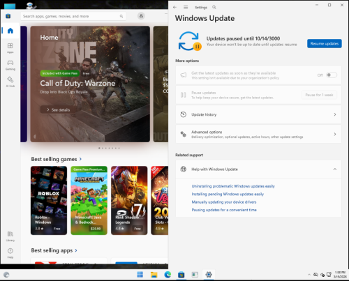The width and height of the screenshot is (349, 281).
Task: Open the Store user profile icon
Action: coord(141,16)
